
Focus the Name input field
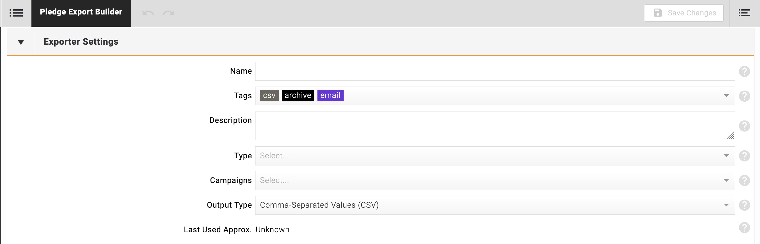(495, 71)
